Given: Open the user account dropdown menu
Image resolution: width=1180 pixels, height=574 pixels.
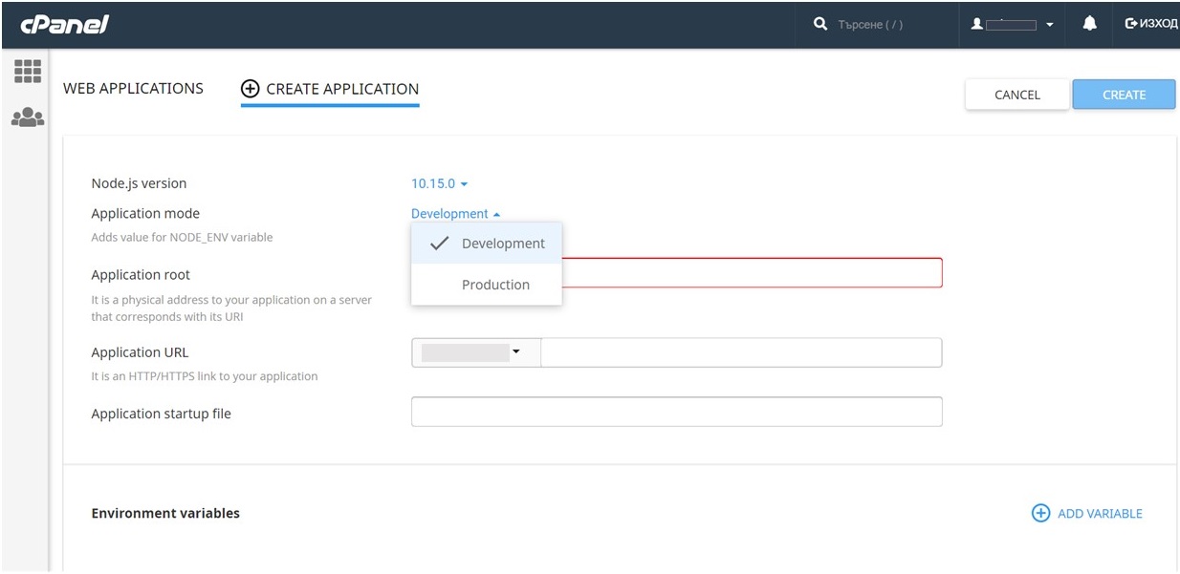Looking at the screenshot, I should point(1014,24).
